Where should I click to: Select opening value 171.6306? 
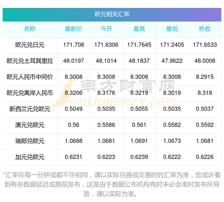pos(106,45)
